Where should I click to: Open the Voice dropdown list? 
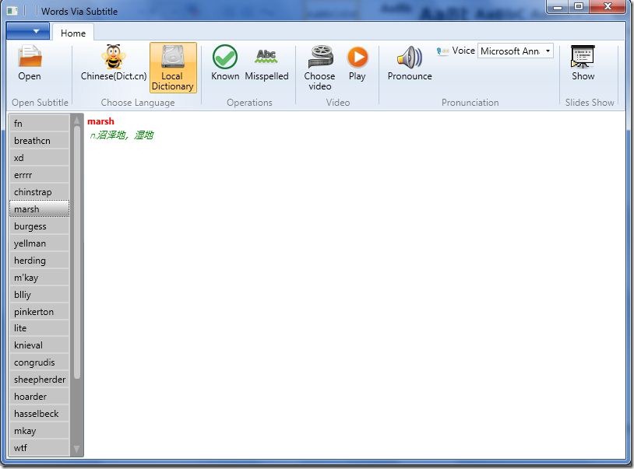tap(548, 51)
